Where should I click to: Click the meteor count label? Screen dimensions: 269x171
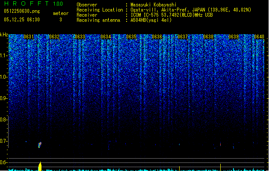pyautogui.click(x=61, y=13)
